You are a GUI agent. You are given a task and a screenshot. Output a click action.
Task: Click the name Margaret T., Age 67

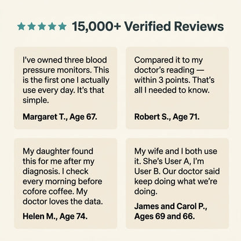pyautogui.click(x=60, y=117)
